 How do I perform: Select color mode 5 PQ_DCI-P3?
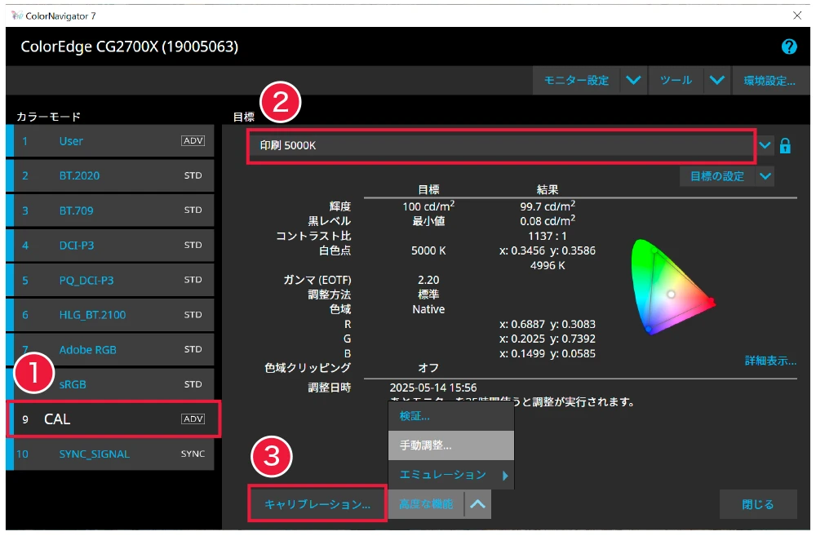(x=110, y=280)
